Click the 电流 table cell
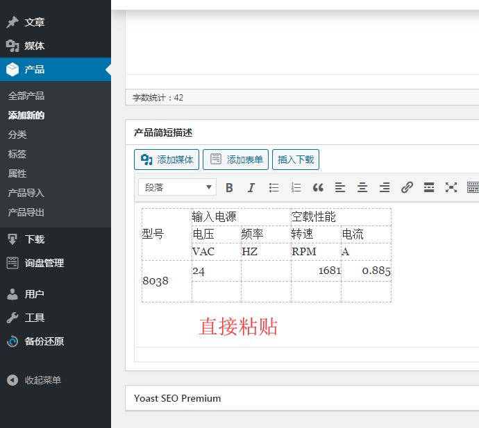 (x=367, y=234)
